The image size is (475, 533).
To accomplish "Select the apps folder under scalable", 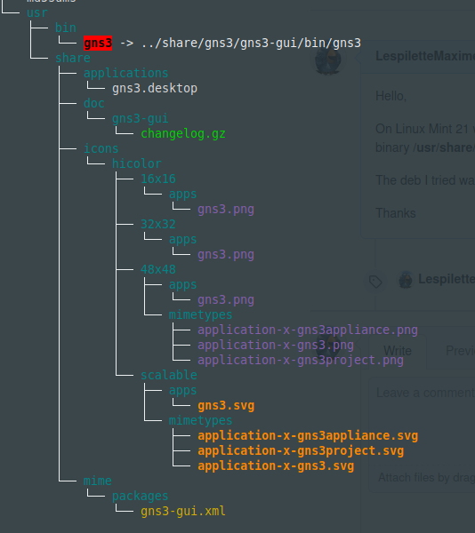I will coord(182,390).
